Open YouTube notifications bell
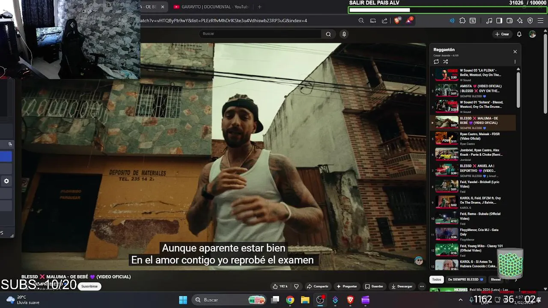The width and height of the screenshot is (548, 308). [x=519, y=34]
